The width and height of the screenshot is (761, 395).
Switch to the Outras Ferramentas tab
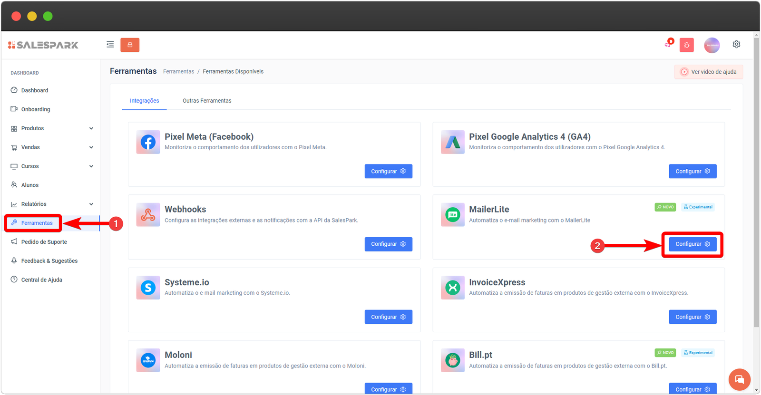click(x=207, y=101)
